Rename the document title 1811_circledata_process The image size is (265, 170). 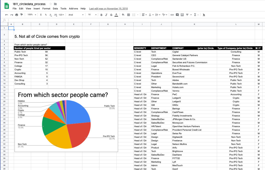[x=29, y=4]
